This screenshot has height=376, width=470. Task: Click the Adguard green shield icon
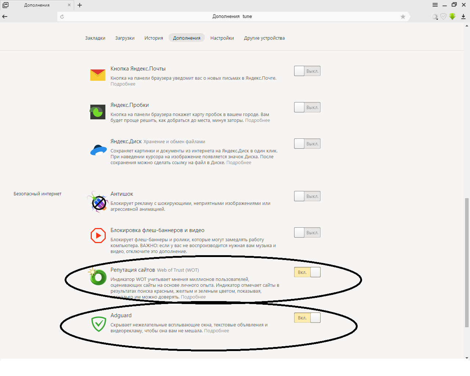[x=98, y=324]
